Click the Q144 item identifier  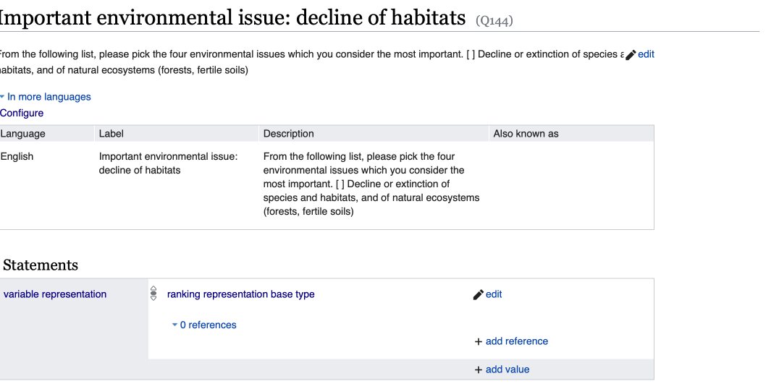point(494,21)
